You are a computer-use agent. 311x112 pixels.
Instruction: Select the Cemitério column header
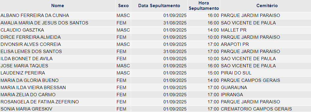[267, 6]
